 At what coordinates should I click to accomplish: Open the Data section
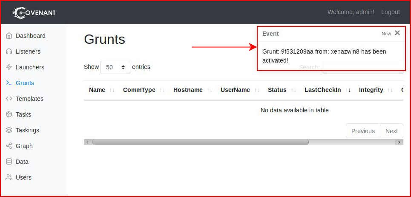pos(22,162)
